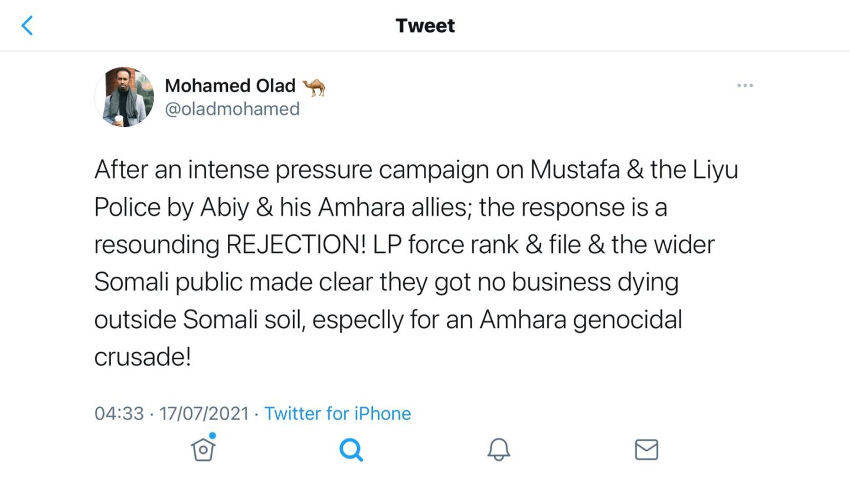Screen dimensions: 850x478
Task: Open the Notifications bell tab
Action: click(x=499, y=450)
